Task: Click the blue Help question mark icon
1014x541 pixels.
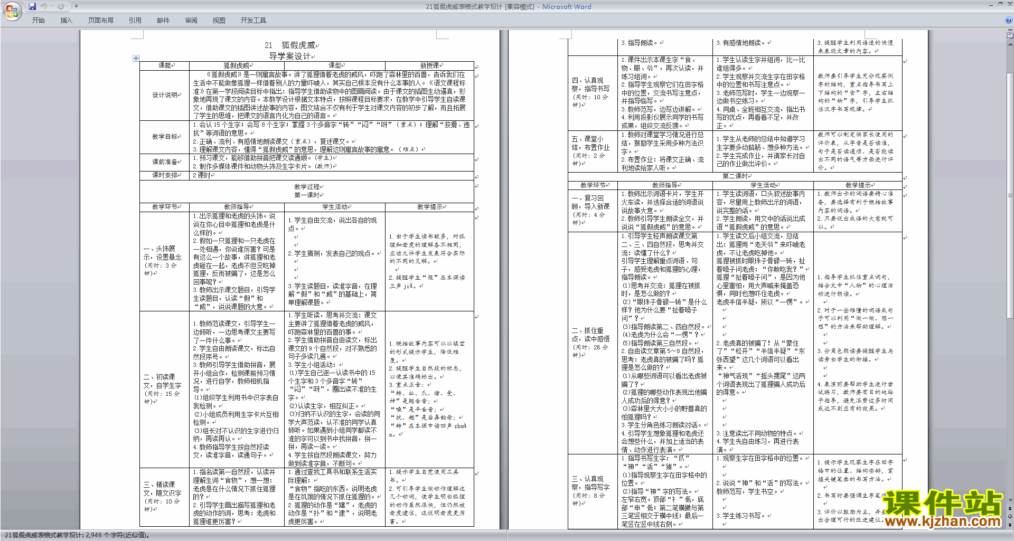Action: point(1009,20)
